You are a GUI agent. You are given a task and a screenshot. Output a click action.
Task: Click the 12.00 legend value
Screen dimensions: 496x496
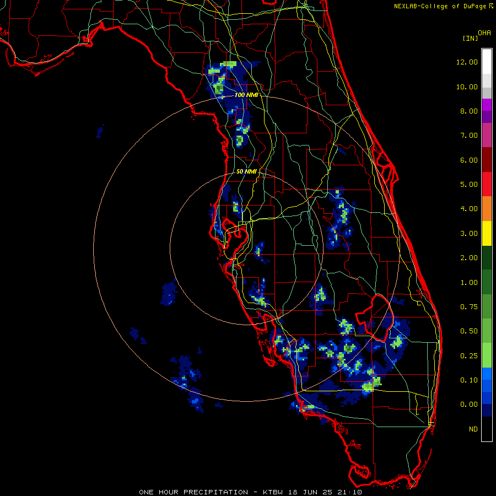[467, 62]
